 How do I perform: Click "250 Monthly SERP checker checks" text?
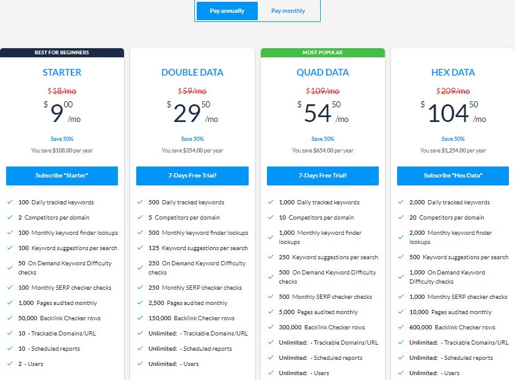pyautogui.click(x=195, y=287)
